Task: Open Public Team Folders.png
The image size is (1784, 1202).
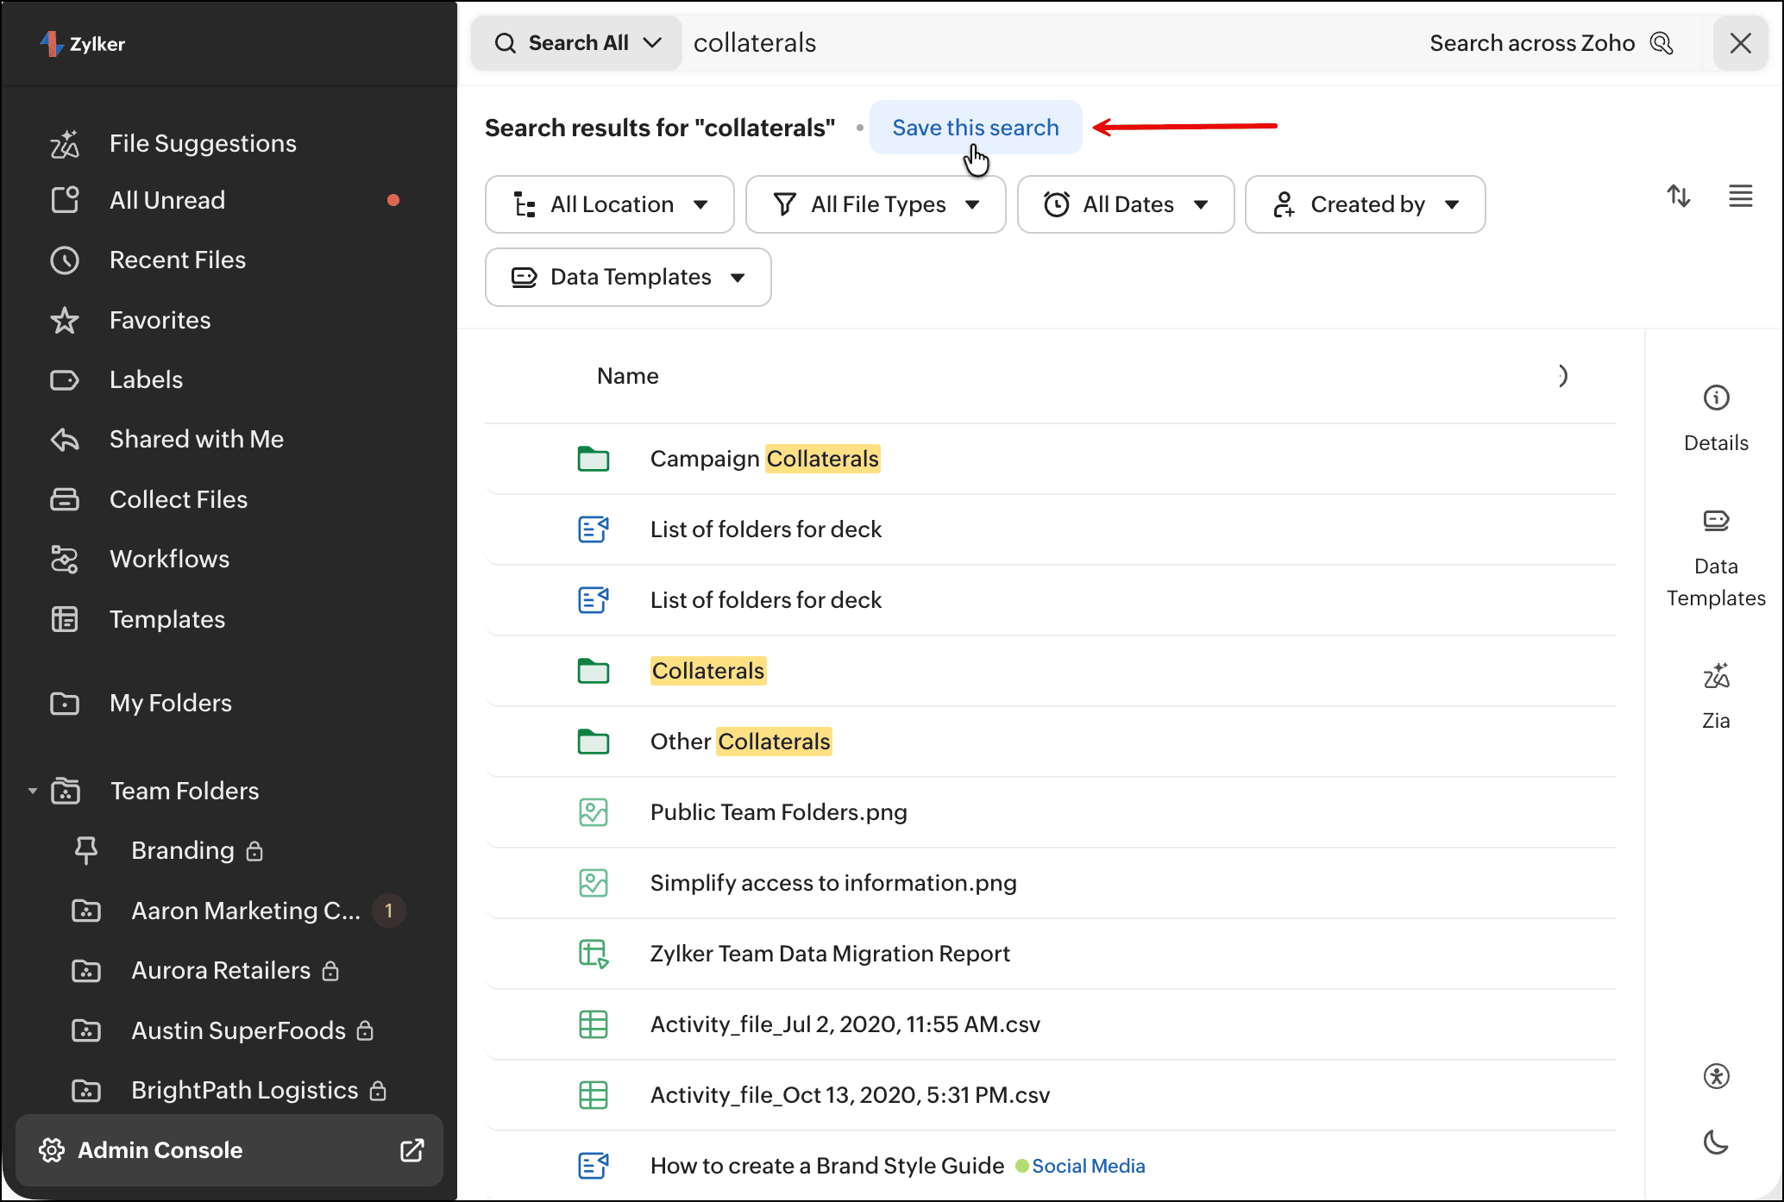Action: (x=779, y=812)
